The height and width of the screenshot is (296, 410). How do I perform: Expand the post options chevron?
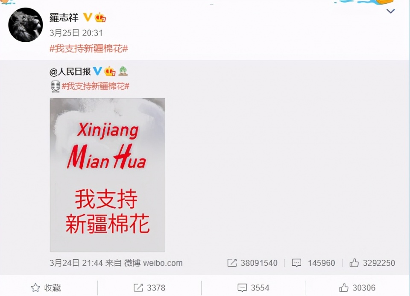pos(391,11)
